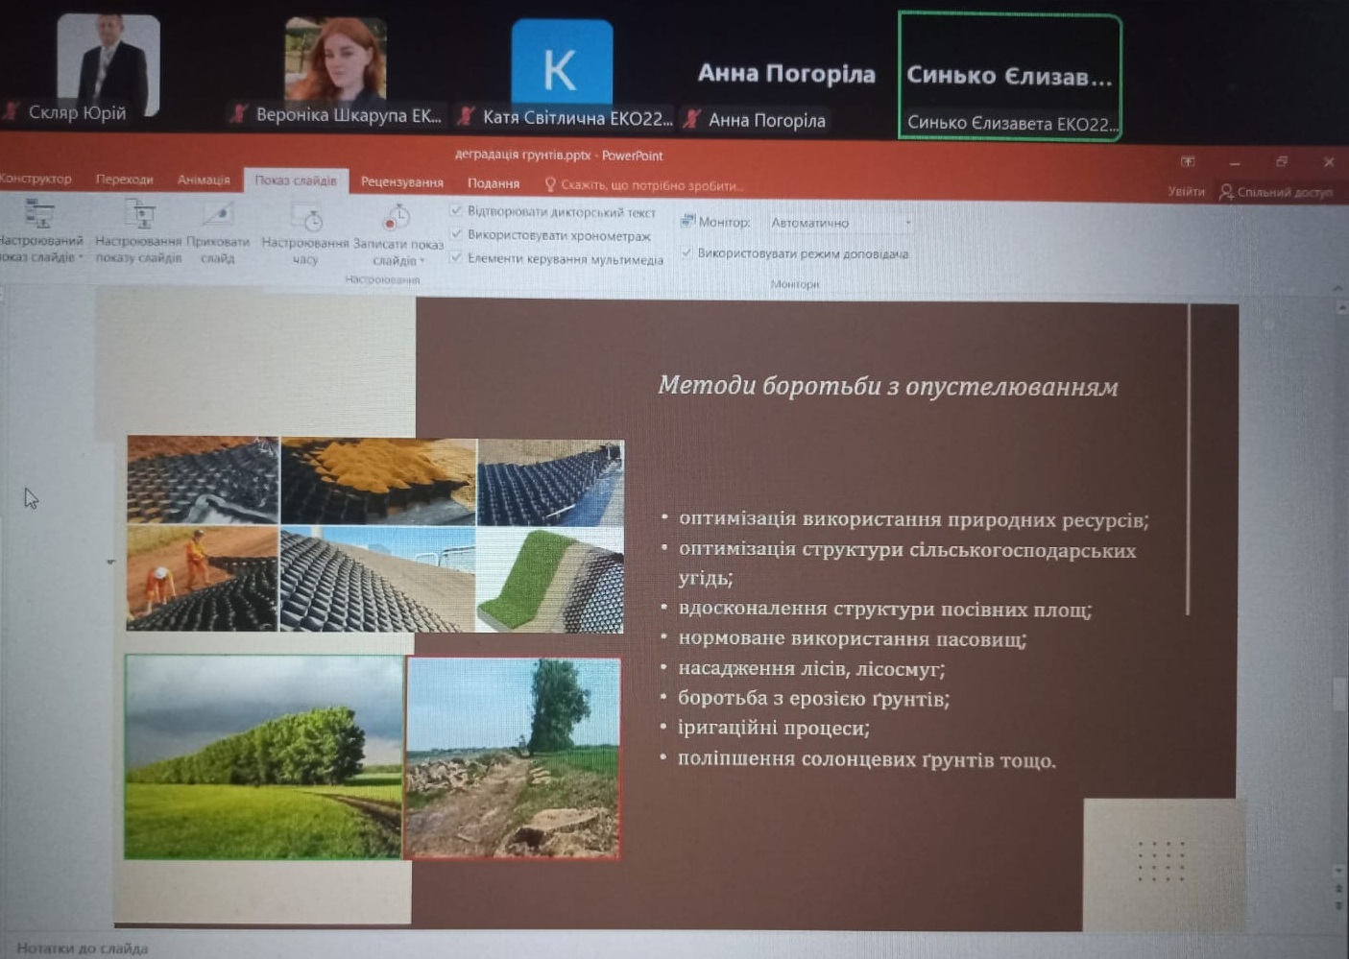Toggle the Використовувати хронометраж checkbox

click(x=457, y=234)
